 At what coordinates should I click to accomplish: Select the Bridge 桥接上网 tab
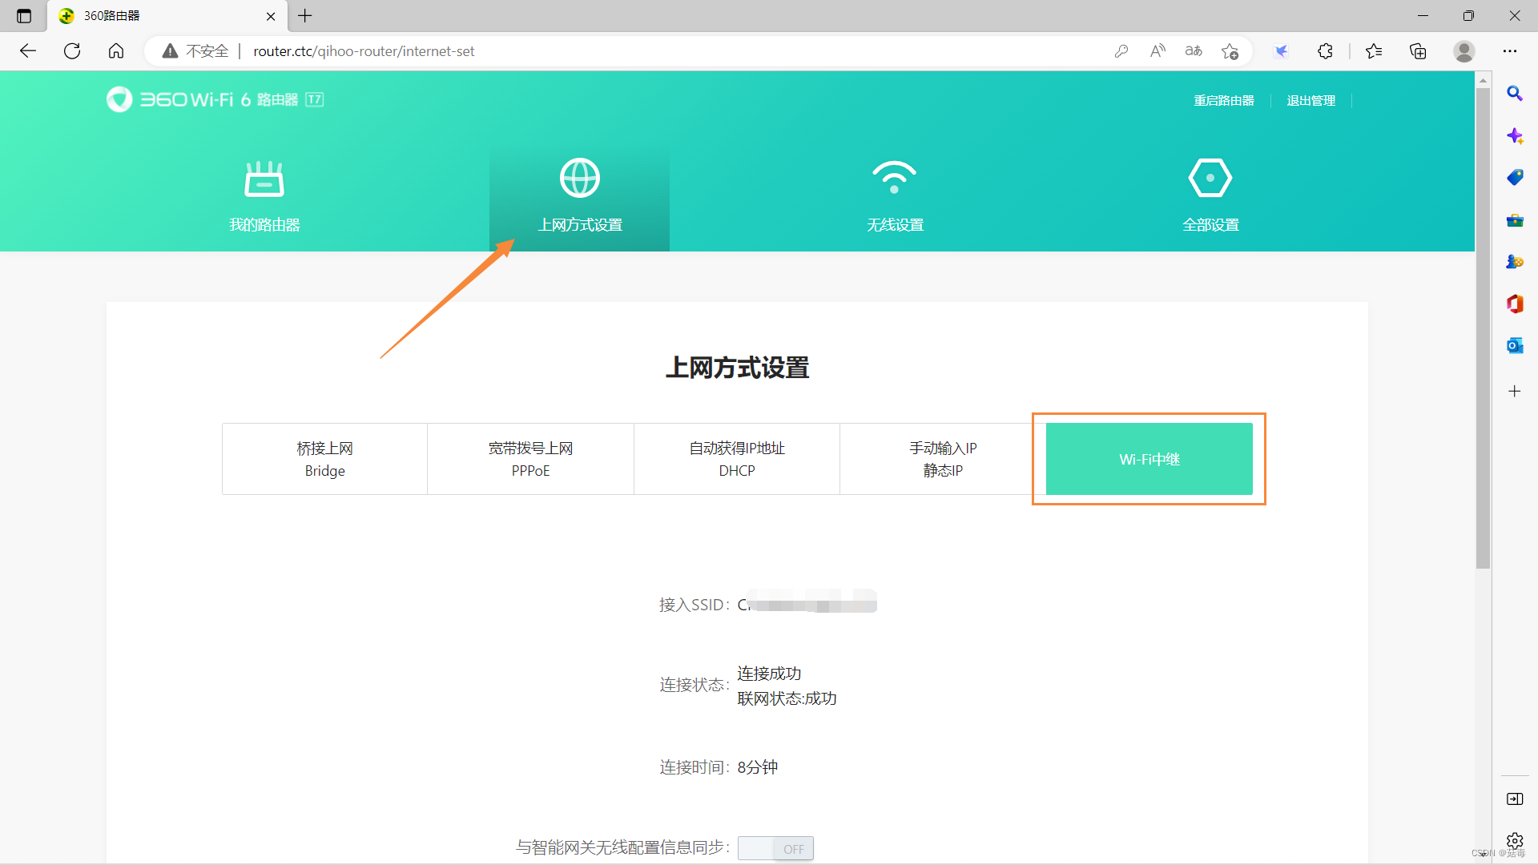pos(324,459)
